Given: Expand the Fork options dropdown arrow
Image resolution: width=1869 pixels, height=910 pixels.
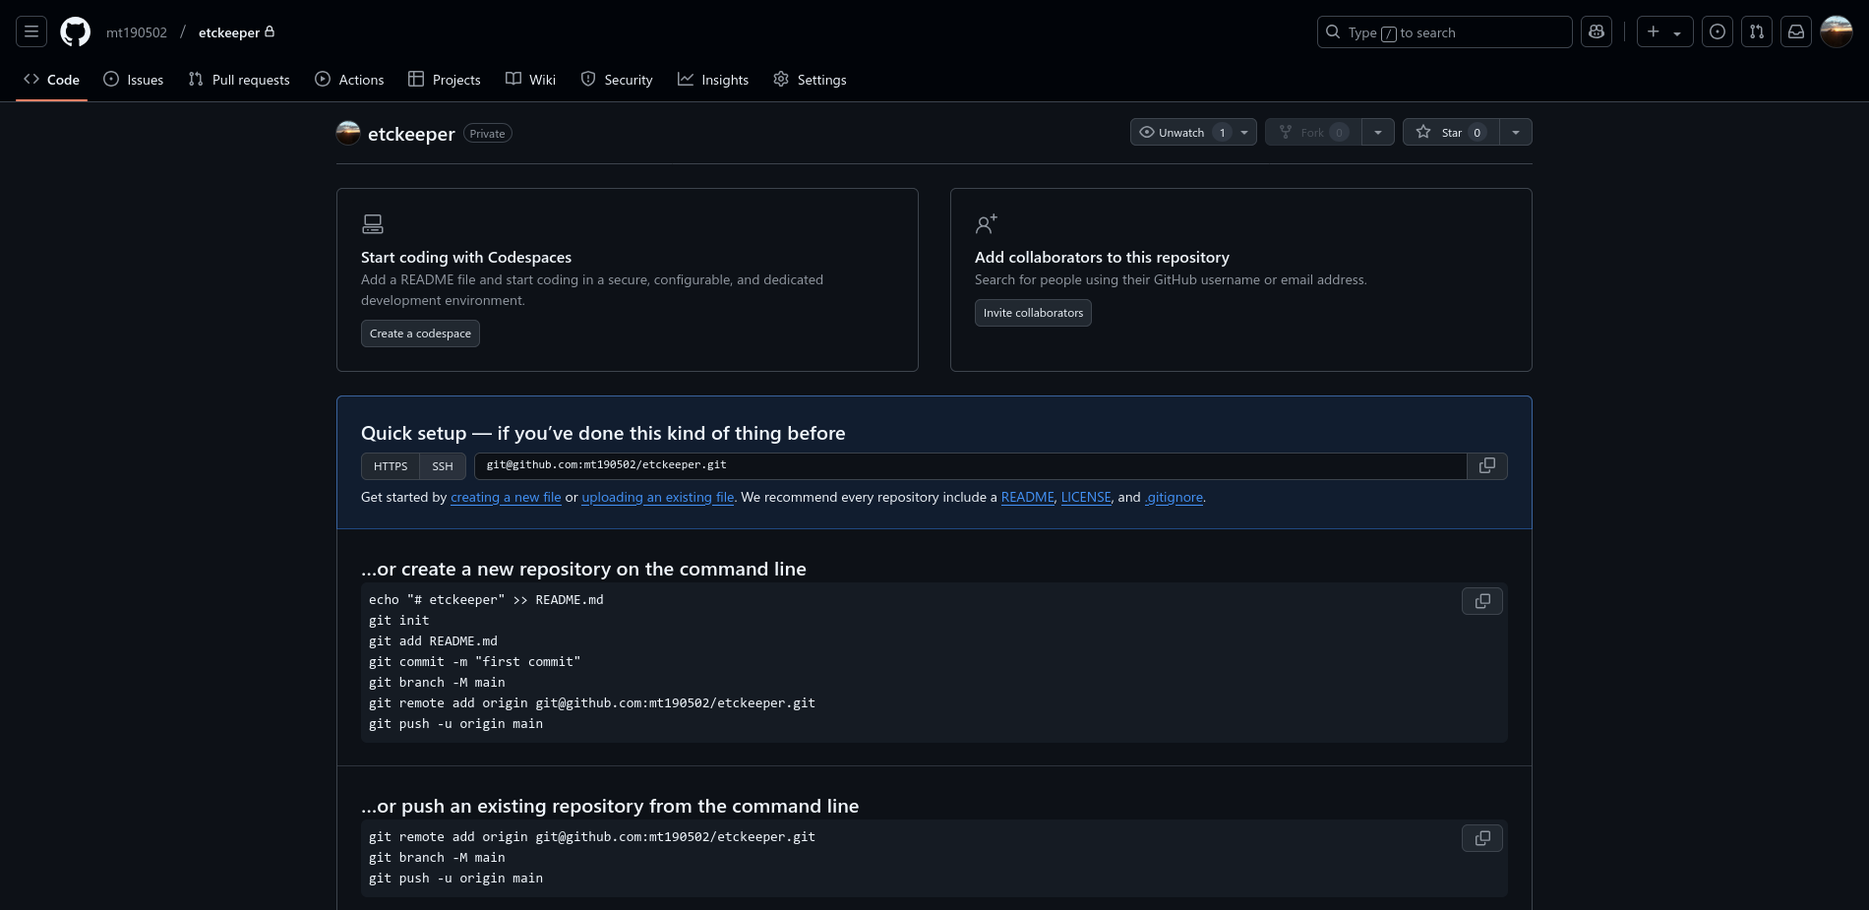Looking at the screenshot, I should [x=1378, y=133].
